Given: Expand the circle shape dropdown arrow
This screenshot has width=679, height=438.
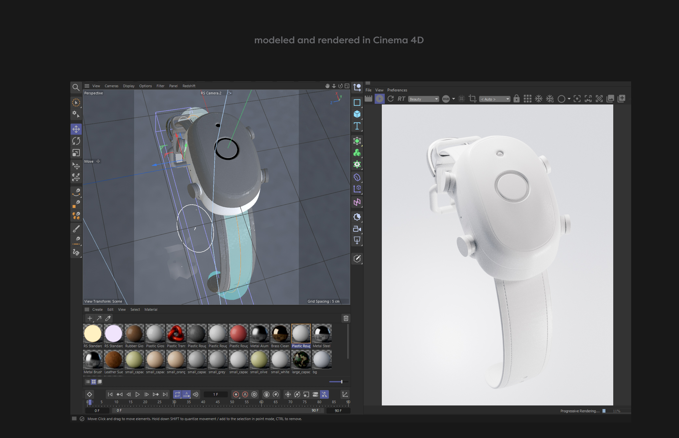Looking at the screenshot, I should pyautogui.click(x=569, y=99).
